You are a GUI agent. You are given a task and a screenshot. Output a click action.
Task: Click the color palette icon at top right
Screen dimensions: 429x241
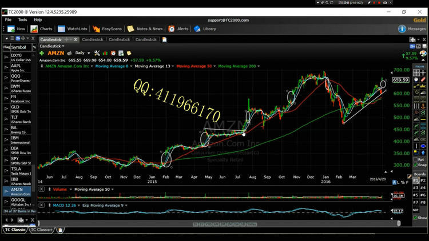coord(423,53)
